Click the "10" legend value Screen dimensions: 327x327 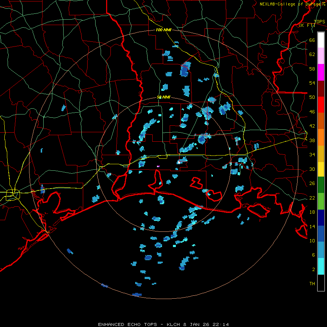pyautogui.click(x=312, y=241)
